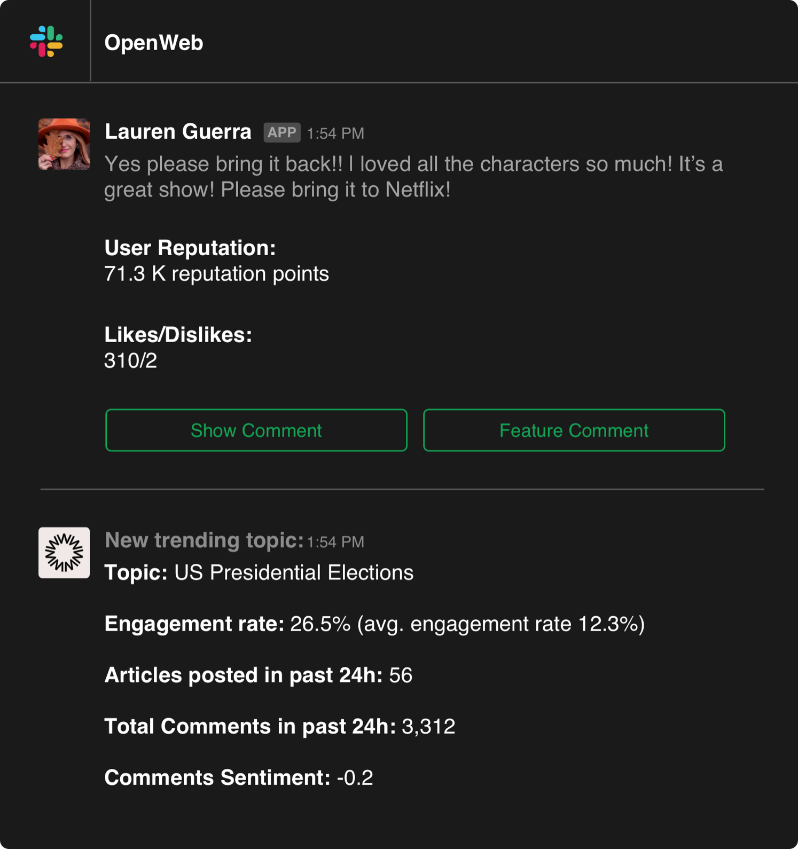
Task: Open Lauren Guerra's profile picture
Action: tap(64, 144)
